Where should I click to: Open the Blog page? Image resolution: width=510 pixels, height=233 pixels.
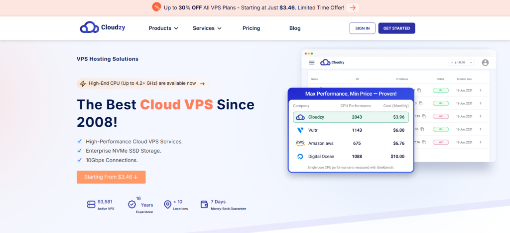295,28
